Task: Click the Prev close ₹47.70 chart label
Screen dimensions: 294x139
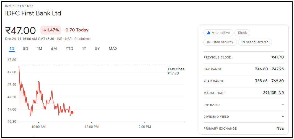Action: point(176,71)
